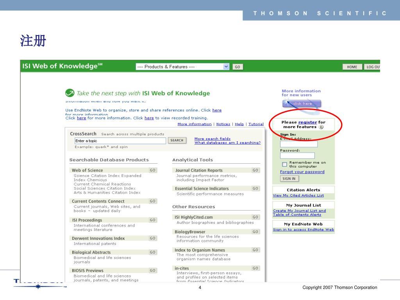400x300 pixels.
Task: Click GO next to Derwent Innovations Index
Action: (153, 238)
